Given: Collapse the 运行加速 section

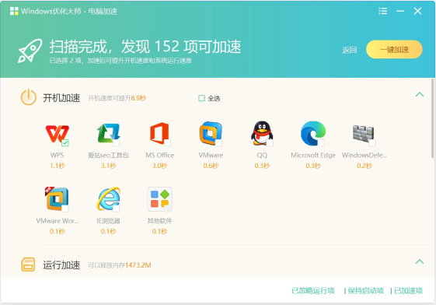Looking at the screenshot, I should 420,261.
